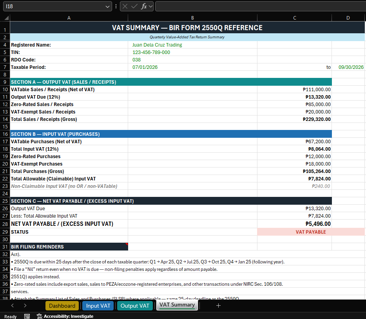Click the three-dot handle beside the Name Box
The height and width of the screenshot is (319, 366).
116,6
